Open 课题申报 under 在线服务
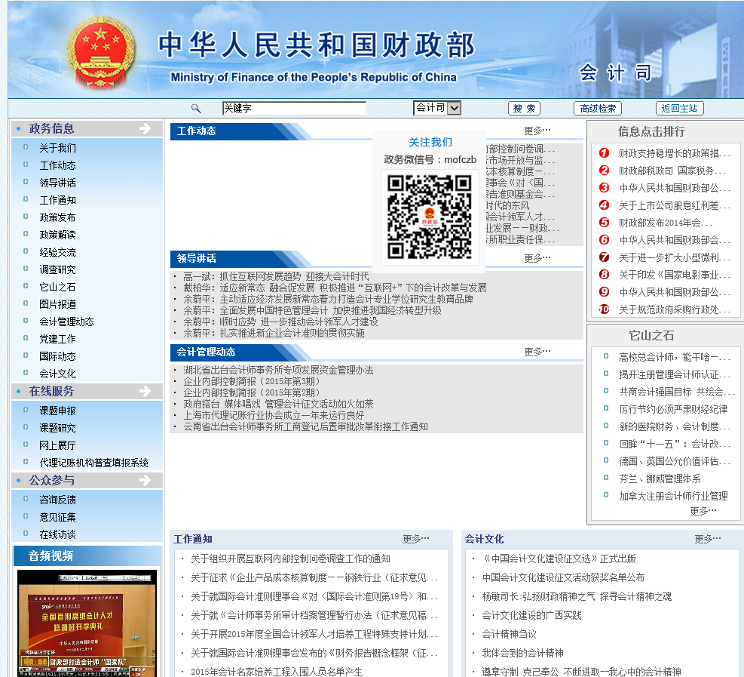The width and height of the screenshot is (744, 677). (57, 411)
